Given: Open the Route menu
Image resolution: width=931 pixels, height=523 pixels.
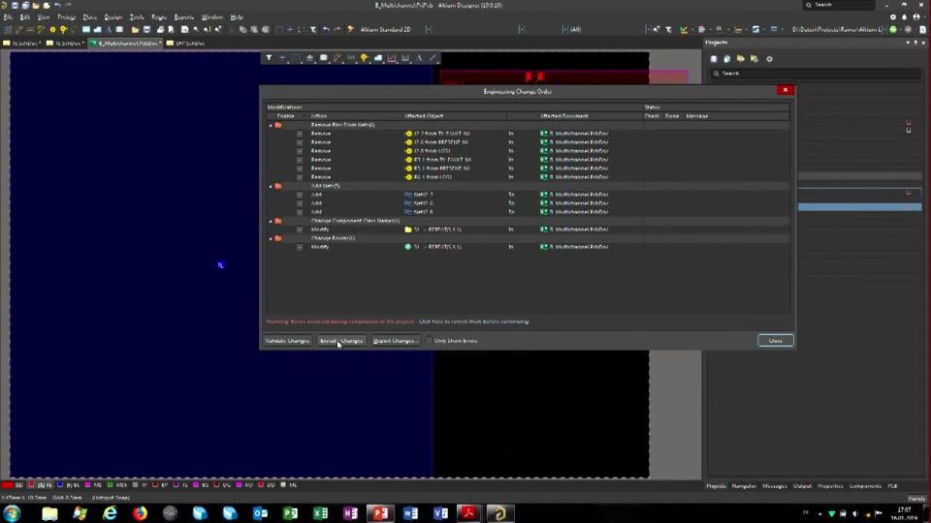Looking at the screenshot, I should click(x=159, y=17).
